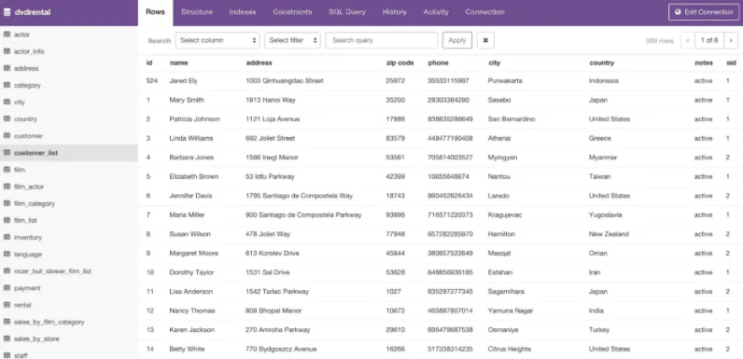The image size is (743, 359).
Task: Sort by the country column header
Action: 601,62
